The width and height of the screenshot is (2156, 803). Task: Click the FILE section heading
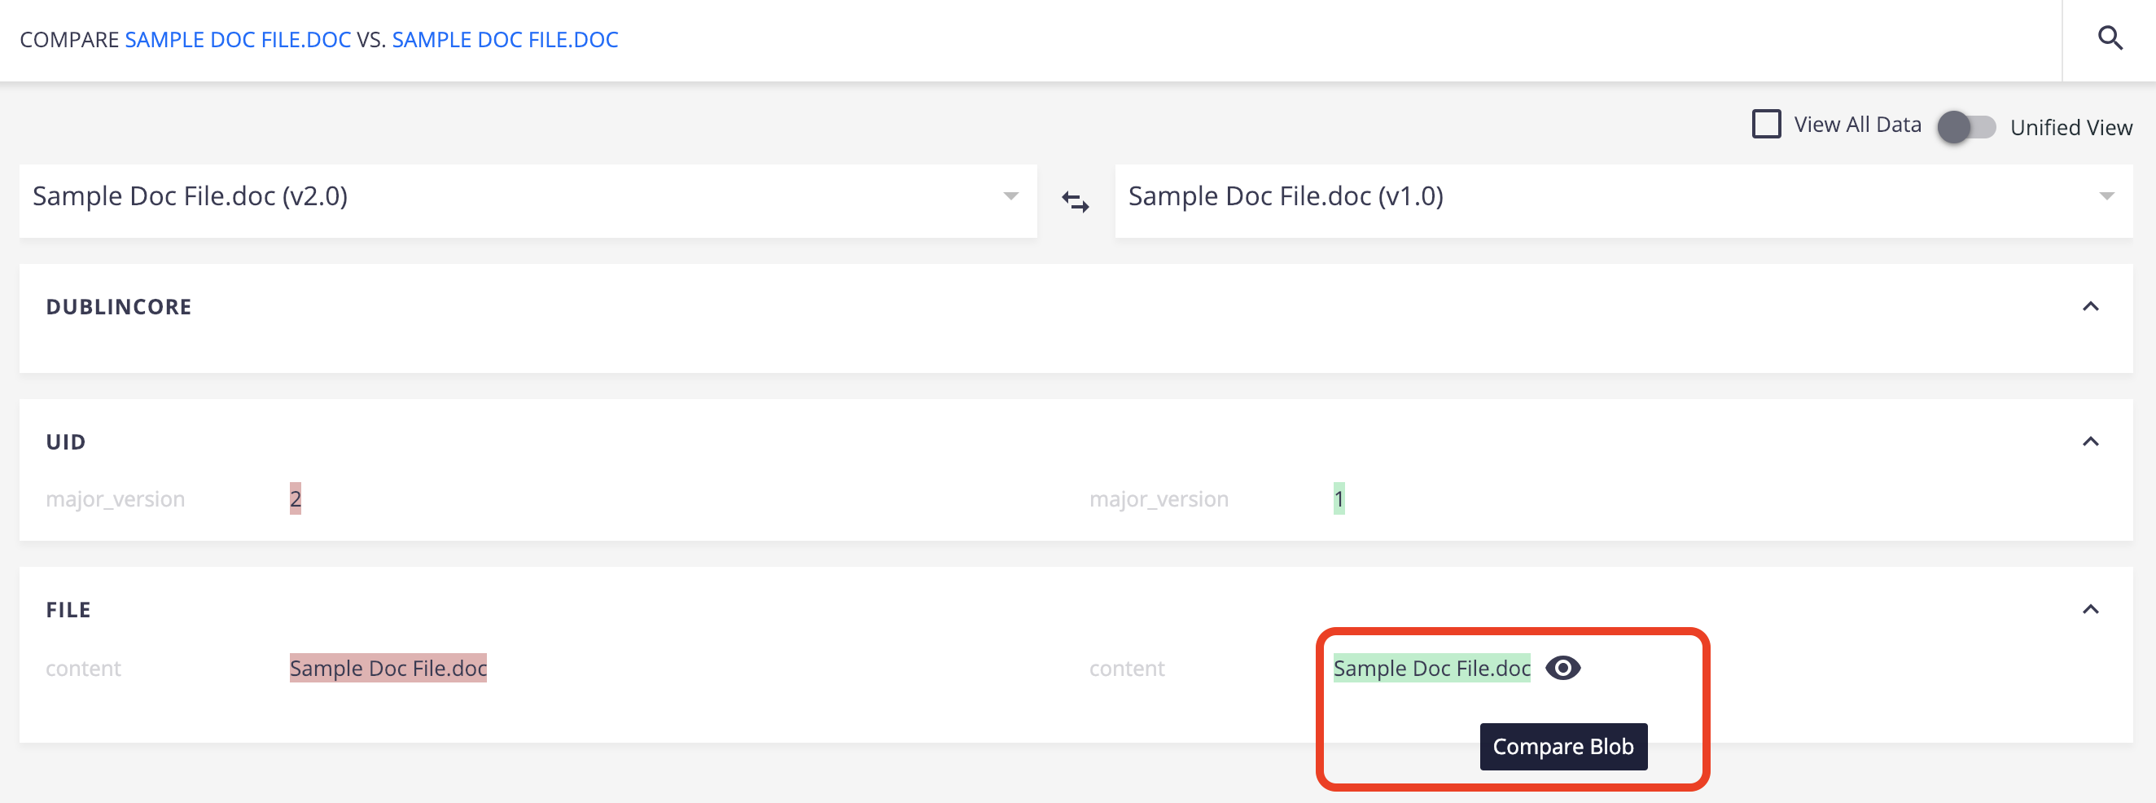coord(68,609)
